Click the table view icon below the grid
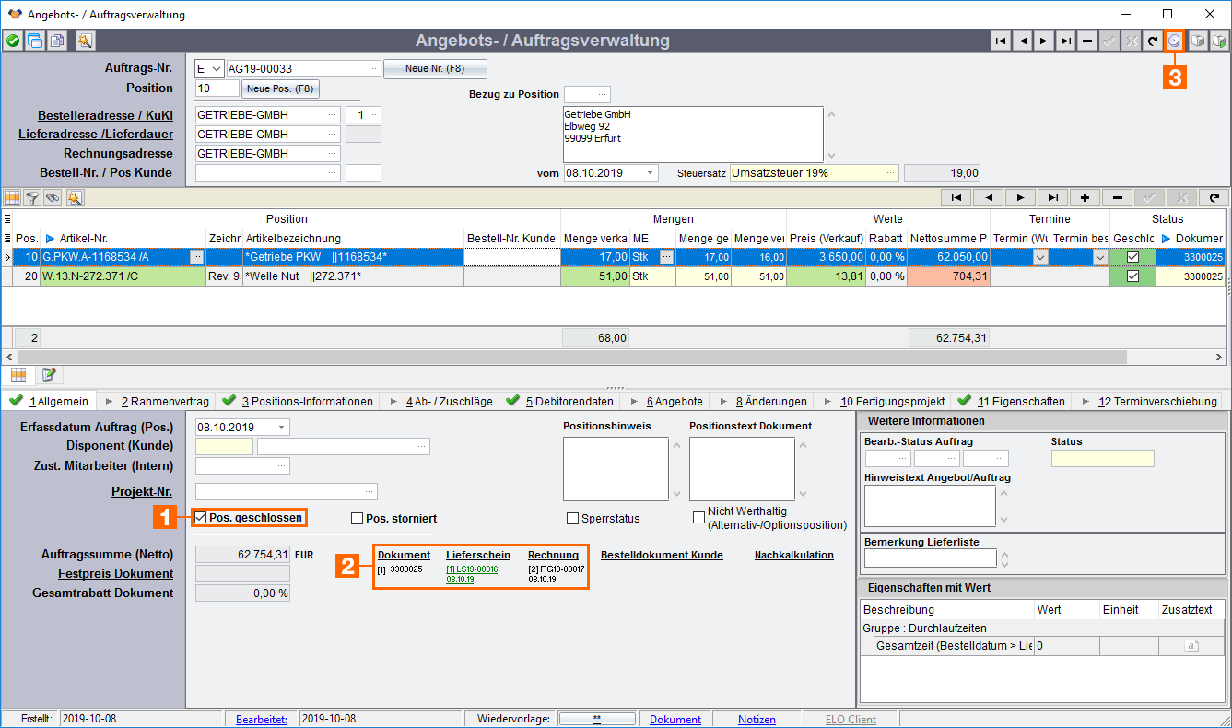Screen dimensions: 1232x728 pos(18,374)
